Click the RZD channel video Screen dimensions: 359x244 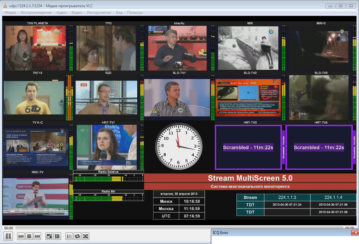click(107, 97)
